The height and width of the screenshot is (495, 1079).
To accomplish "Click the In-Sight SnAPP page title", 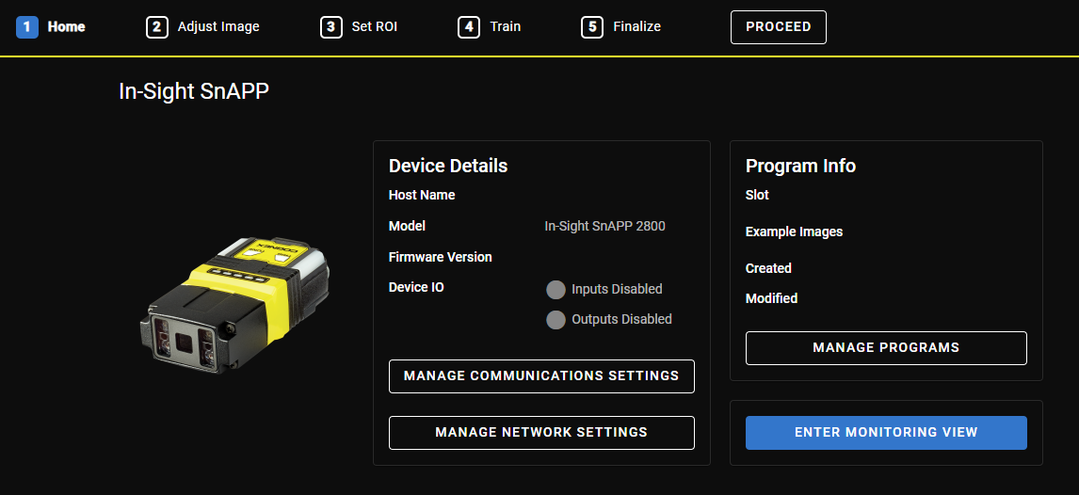I will point(194,92).
